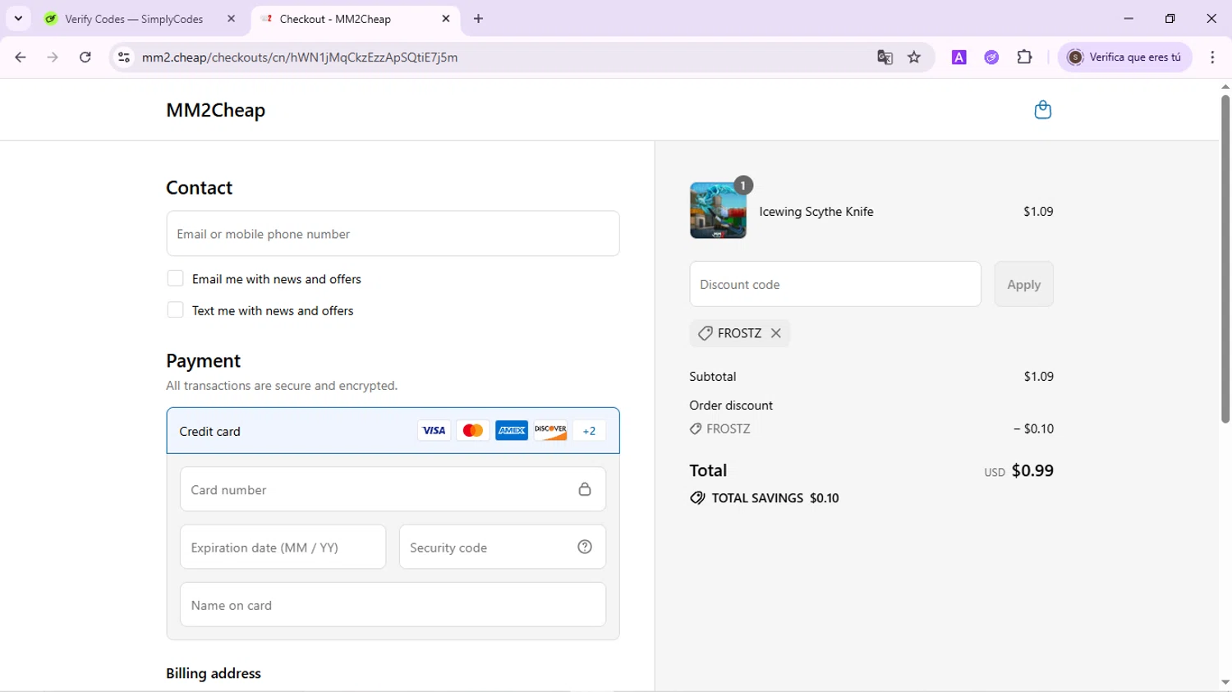Click the Apply discount button
The height and width of the screenshot is (692, 1232).
1023,284
